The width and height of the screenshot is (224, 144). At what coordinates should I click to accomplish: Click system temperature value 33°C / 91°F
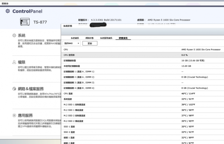(188, 99)
